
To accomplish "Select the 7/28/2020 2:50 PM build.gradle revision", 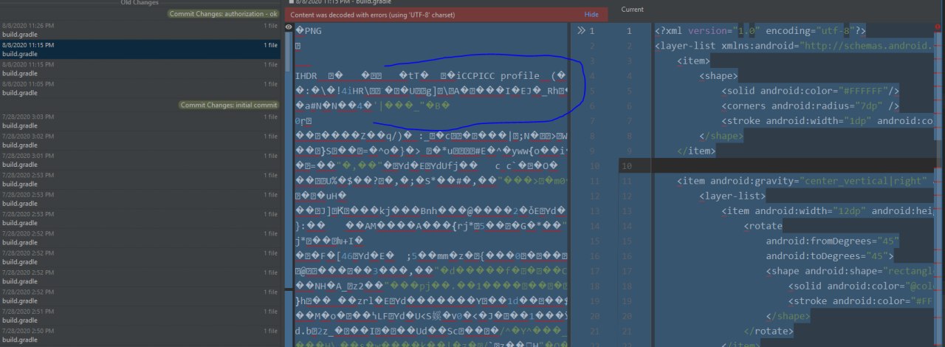I will [140, 335].
